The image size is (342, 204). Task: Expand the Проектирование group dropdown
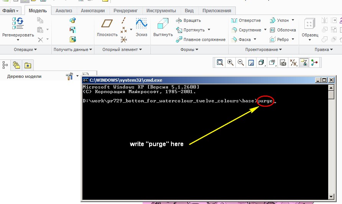coord(263,49)
